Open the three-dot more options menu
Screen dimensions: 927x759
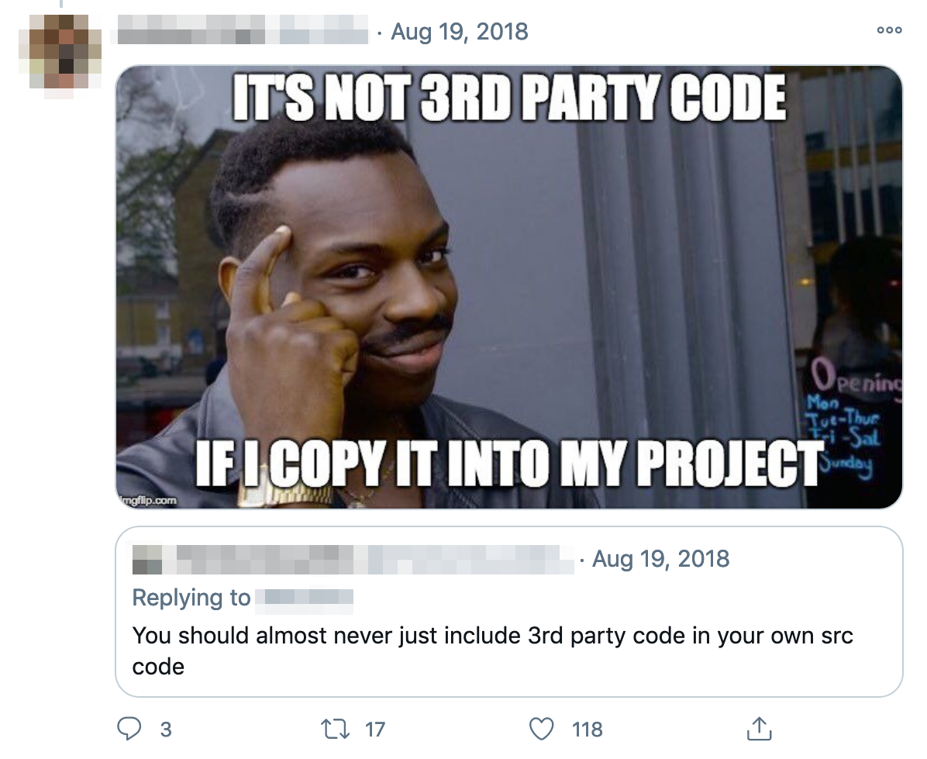click(x=889, y=30)
